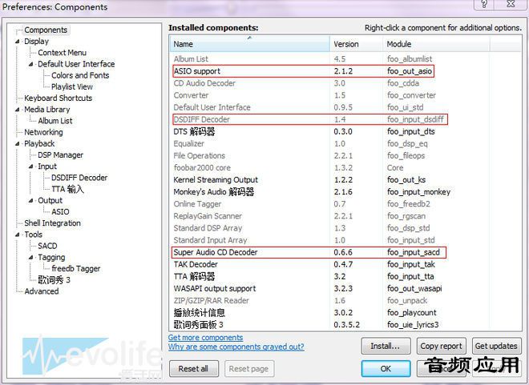Click the Get updates button
The width and height of the screenshot is (529, 385).
tap(496, 346)
